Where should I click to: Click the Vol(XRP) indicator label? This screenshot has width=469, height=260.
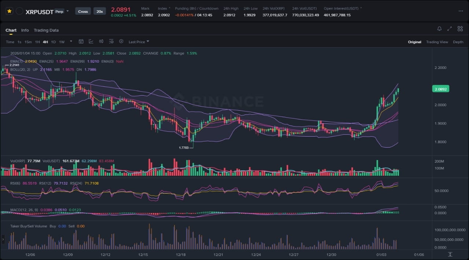[x=18, y=161]
